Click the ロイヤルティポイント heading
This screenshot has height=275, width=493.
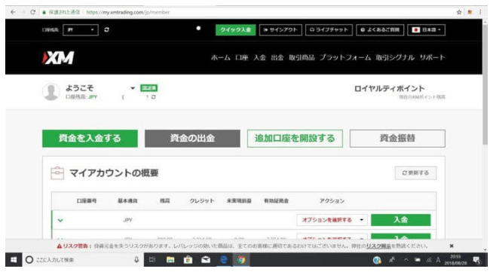389,89
